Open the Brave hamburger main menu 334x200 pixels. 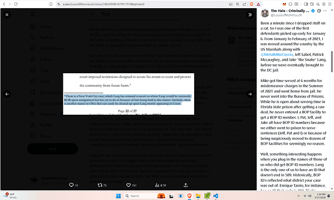coord(329,3)
